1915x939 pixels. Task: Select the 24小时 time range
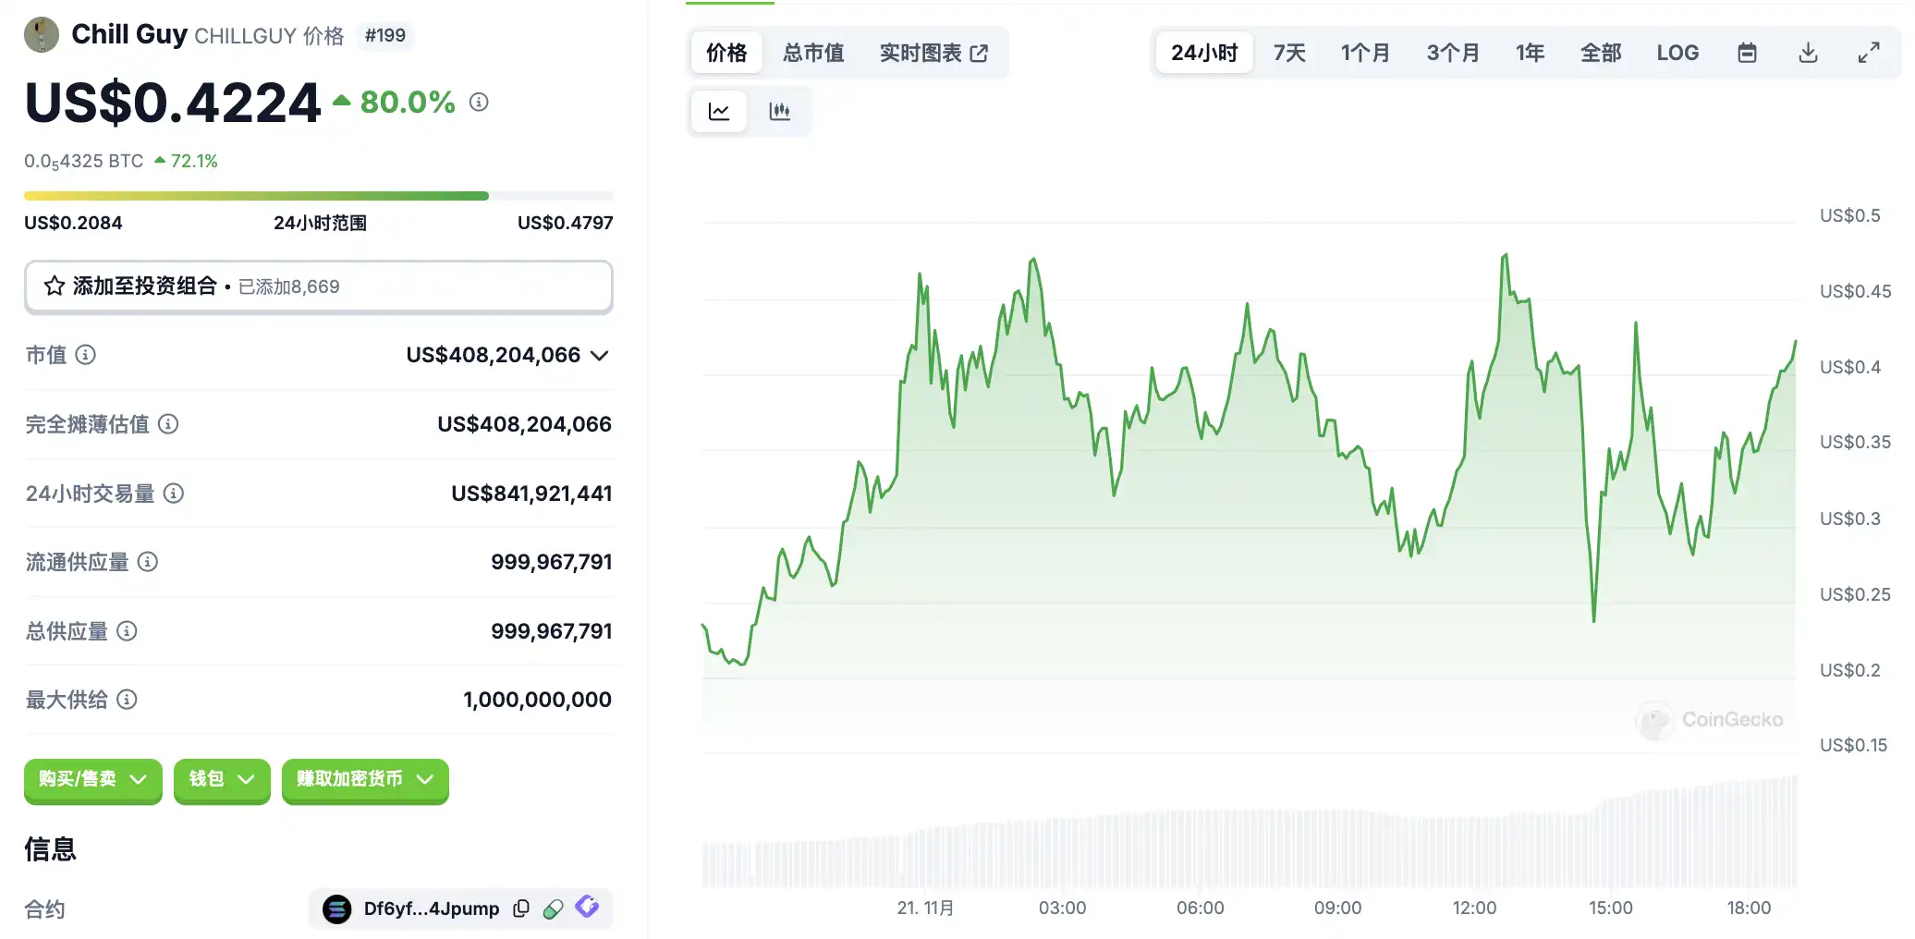[x=1204, y=53]
